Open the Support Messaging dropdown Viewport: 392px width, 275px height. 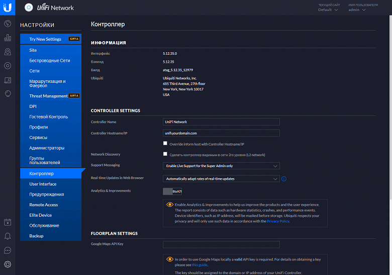pos(221,166)
